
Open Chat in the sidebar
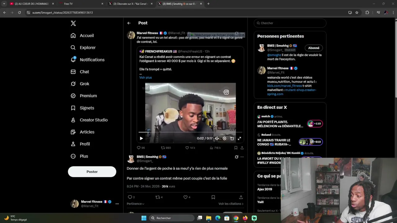pyautogui.click(x=80, y=72)
